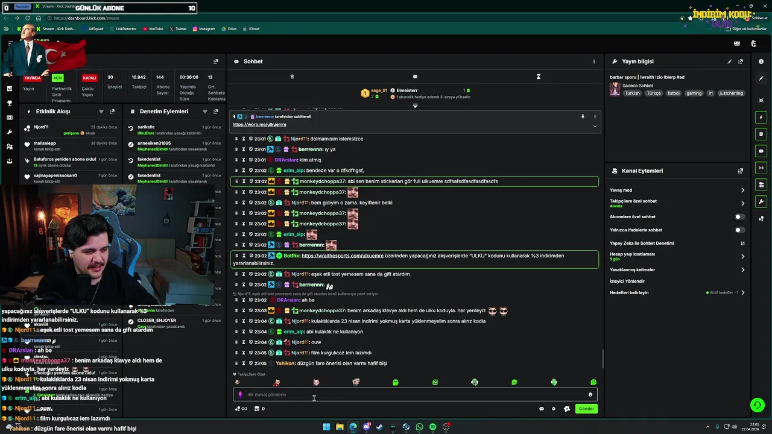Click info icon in right sidebar

(x=761, y=61)
